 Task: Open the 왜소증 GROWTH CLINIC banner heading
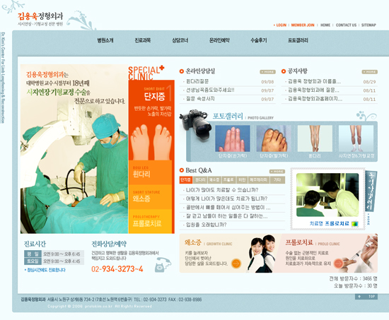[x=208, y=243]
